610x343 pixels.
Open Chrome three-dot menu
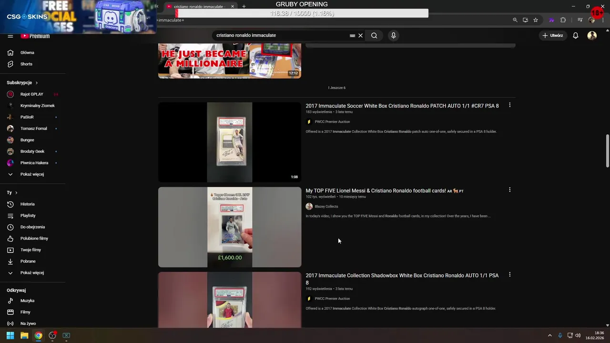pos(603,20)
